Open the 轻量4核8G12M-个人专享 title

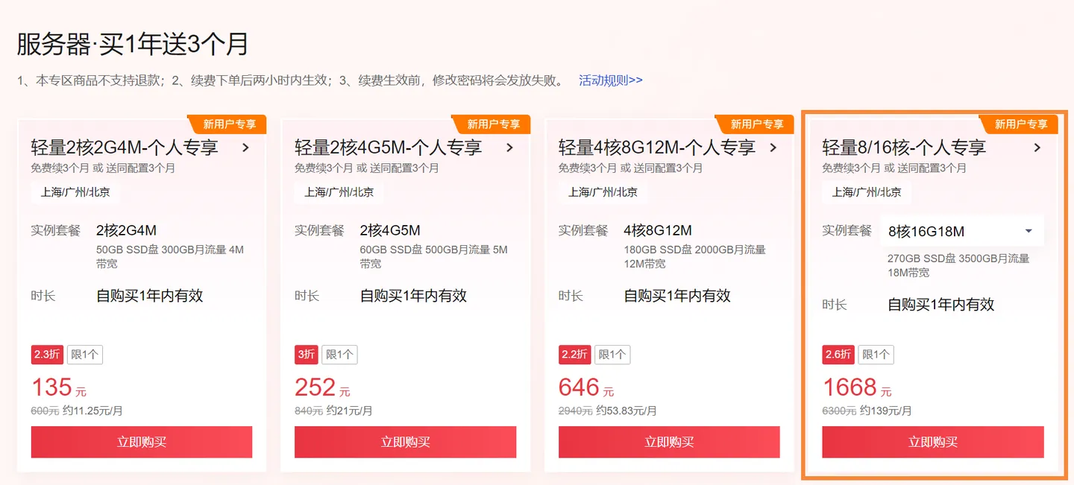click(x=657, y=148)
